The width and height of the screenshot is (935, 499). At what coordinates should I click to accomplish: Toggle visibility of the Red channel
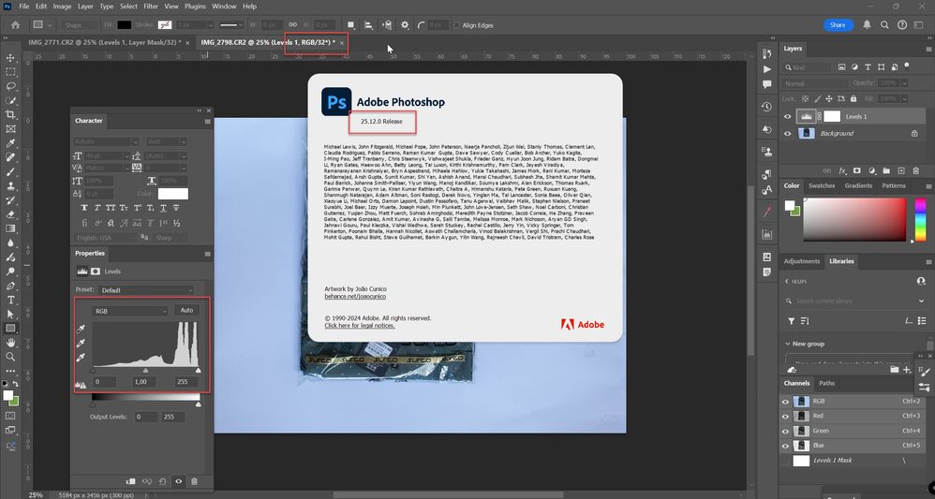pyautogui.click(x=787, y=416)
